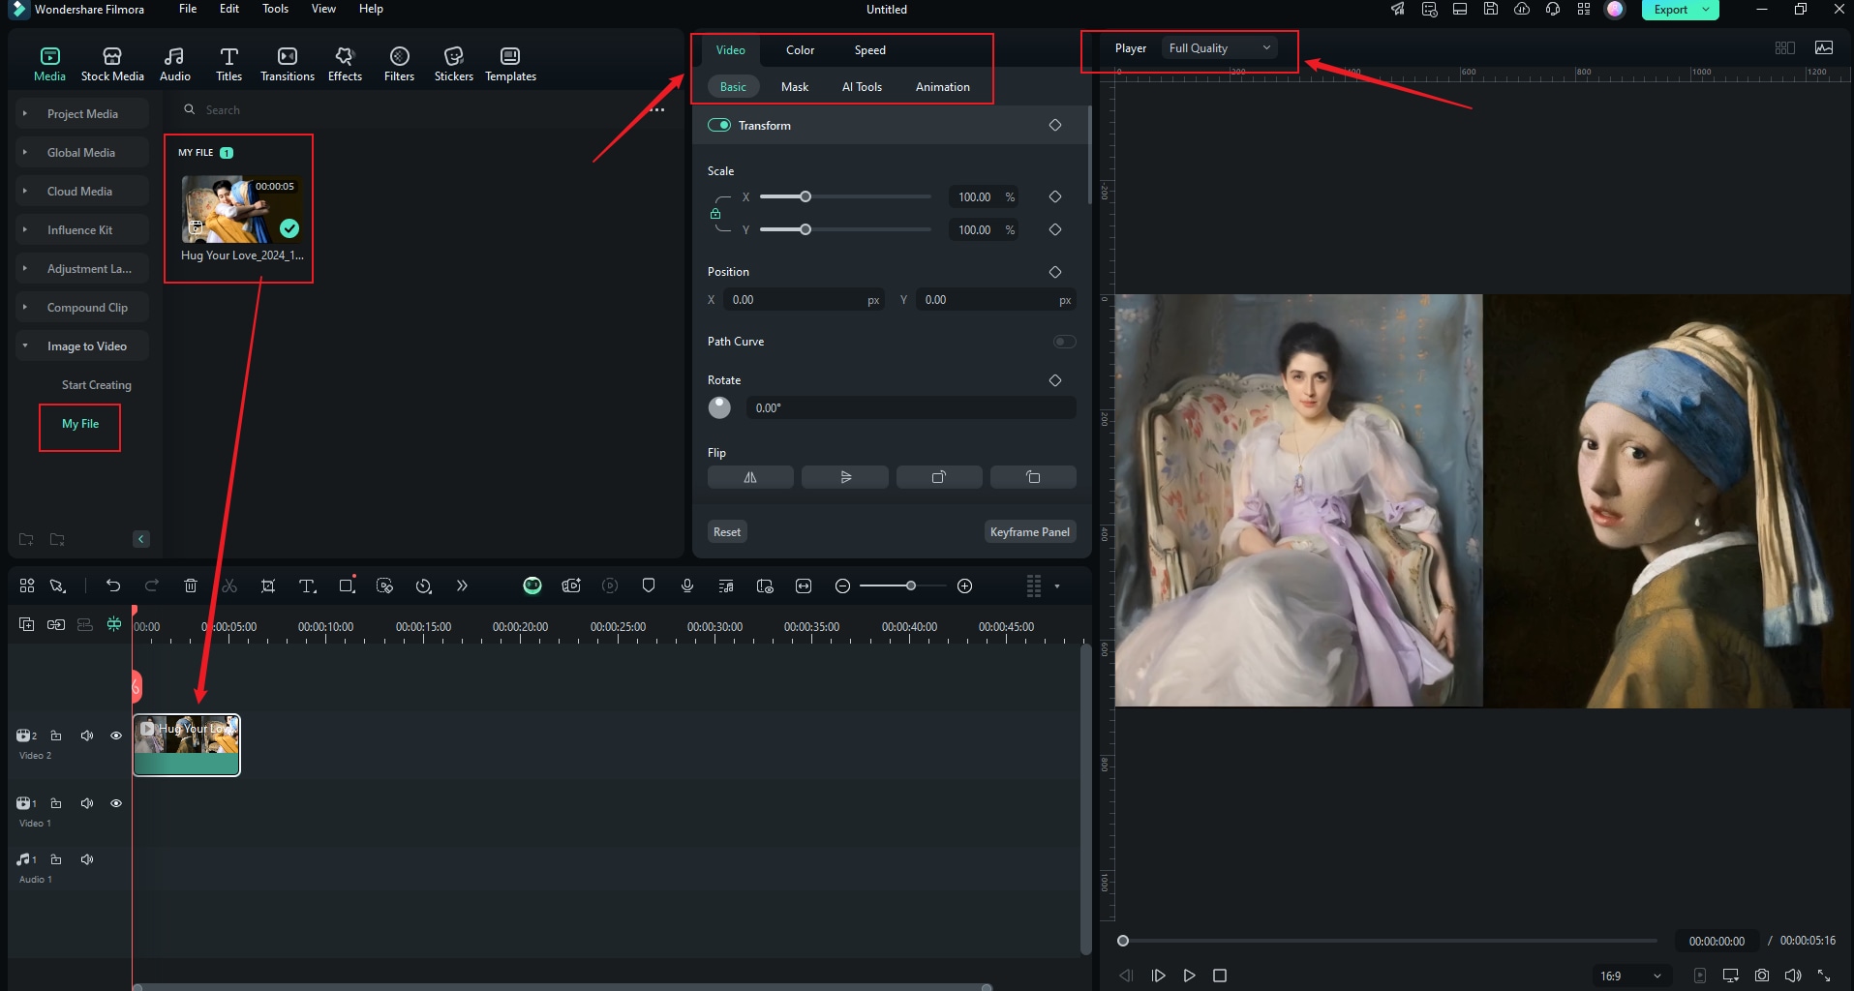Image resolution: width=1854 pixels, height=991 pixels.
Task: Add keyframe for Position
Action: point(1055,272)
